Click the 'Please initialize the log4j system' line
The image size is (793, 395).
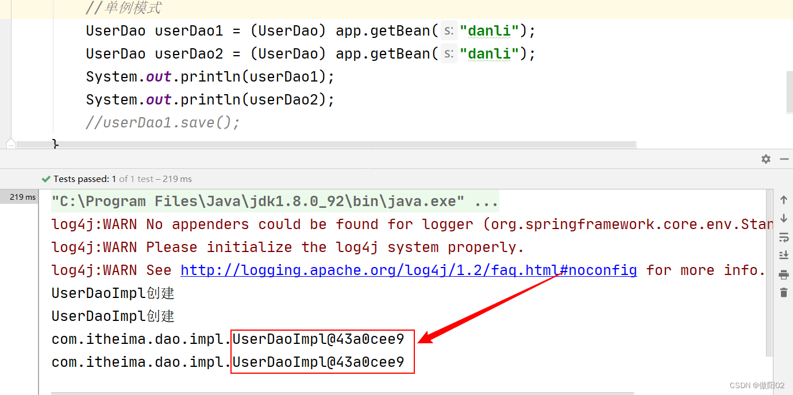click(288, 247)
